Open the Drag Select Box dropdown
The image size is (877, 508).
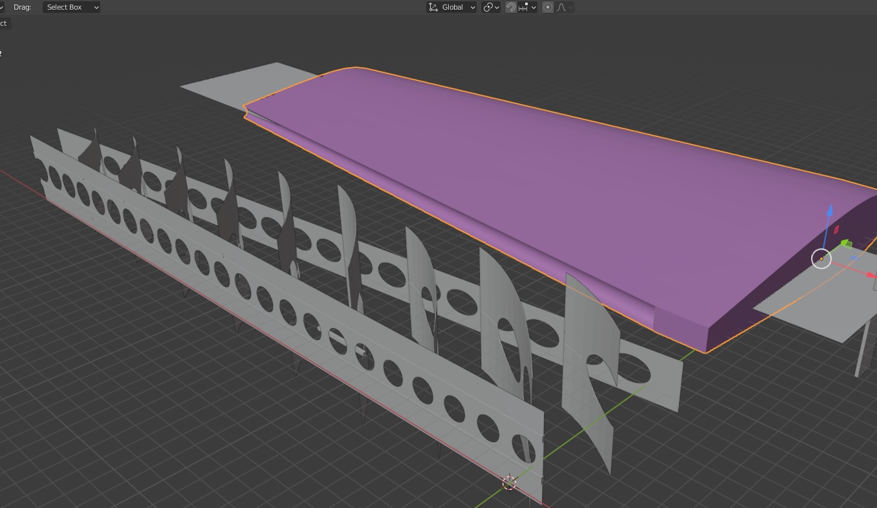tap(72, 7)
